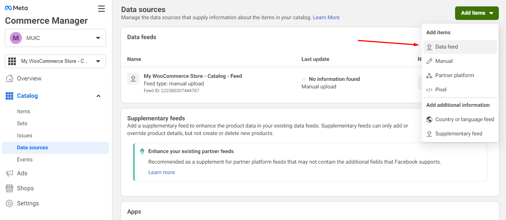Click the Supplementary feed upload icon
The height and width of the screenshot is (220, 506).
tap(429, 134)
